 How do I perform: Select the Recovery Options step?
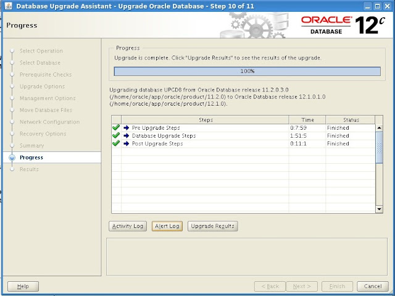[43, 133]
